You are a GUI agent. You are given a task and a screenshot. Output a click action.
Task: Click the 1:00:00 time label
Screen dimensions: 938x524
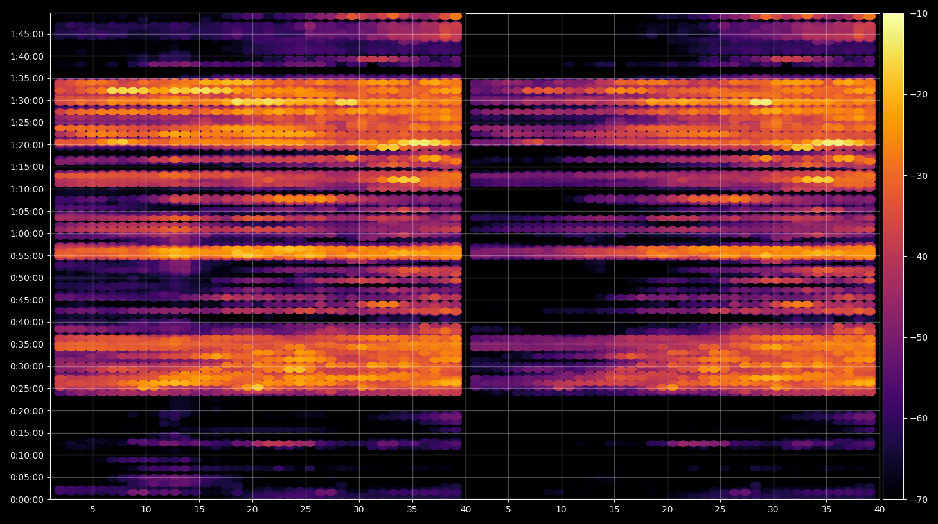tap(27, 233)
